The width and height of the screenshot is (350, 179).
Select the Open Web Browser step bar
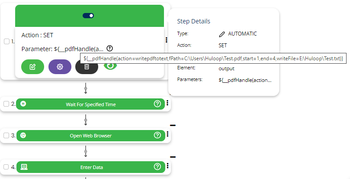click(x=90, y=135)
